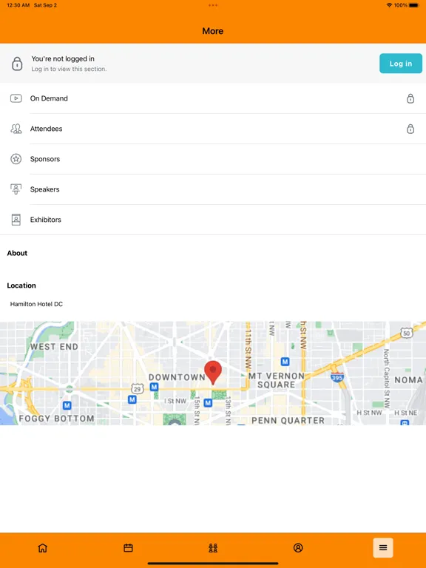Click the Speakers podium icon
Viewport: 426px width, 568px height.
pyautogui.click(x=16, y=189)
